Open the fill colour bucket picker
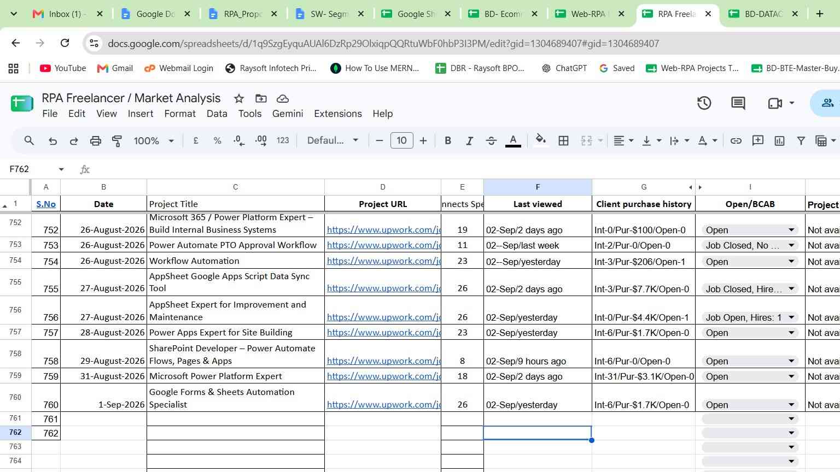Viewport: 840px width, 472px height. [540, 140]
